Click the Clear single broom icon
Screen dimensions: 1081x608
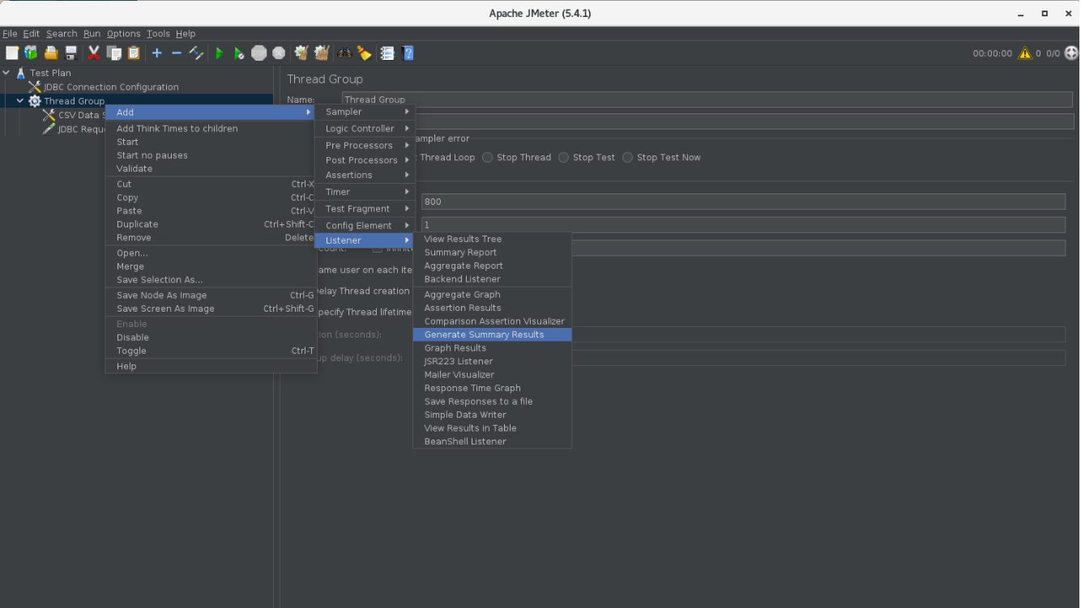(301, 53)
